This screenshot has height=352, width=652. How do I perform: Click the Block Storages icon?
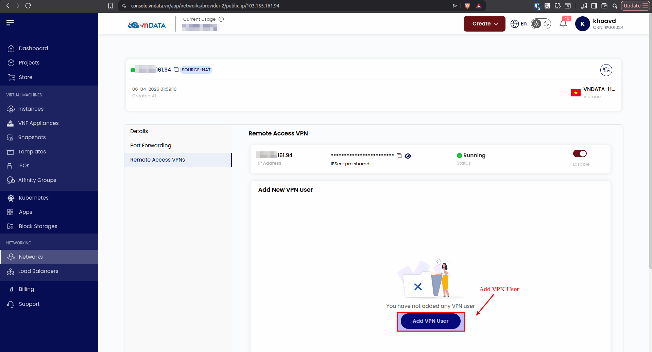pos(11,226)
